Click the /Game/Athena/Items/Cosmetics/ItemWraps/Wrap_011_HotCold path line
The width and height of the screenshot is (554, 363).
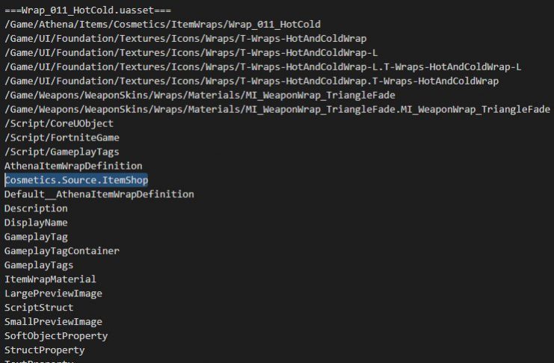[x=162, y=25]
